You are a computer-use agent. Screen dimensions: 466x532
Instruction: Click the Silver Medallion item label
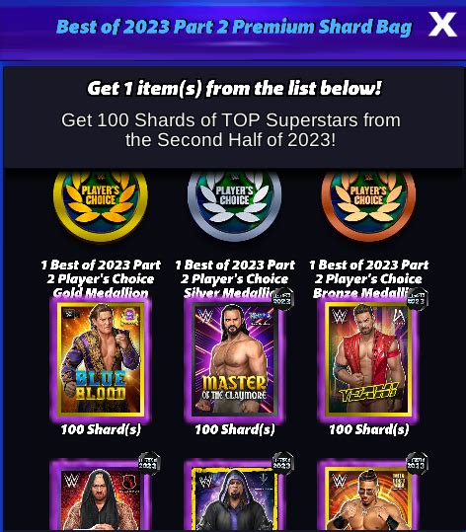(234, 278)
